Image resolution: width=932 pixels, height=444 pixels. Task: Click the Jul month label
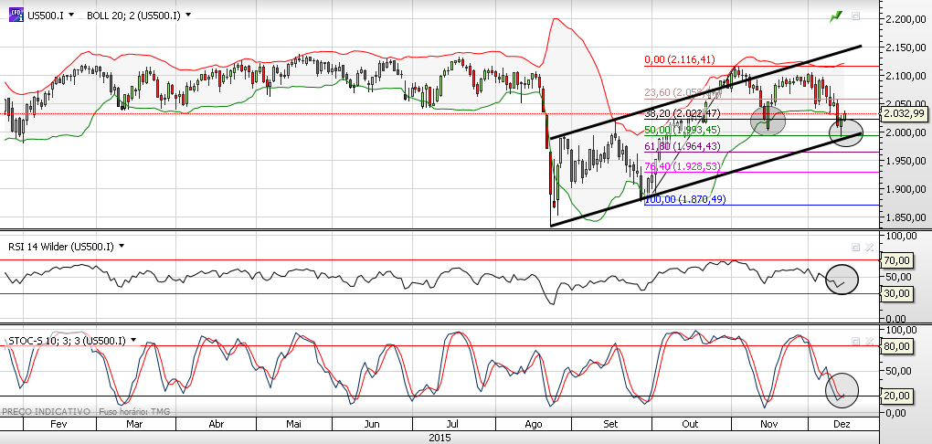coord(452,425)
